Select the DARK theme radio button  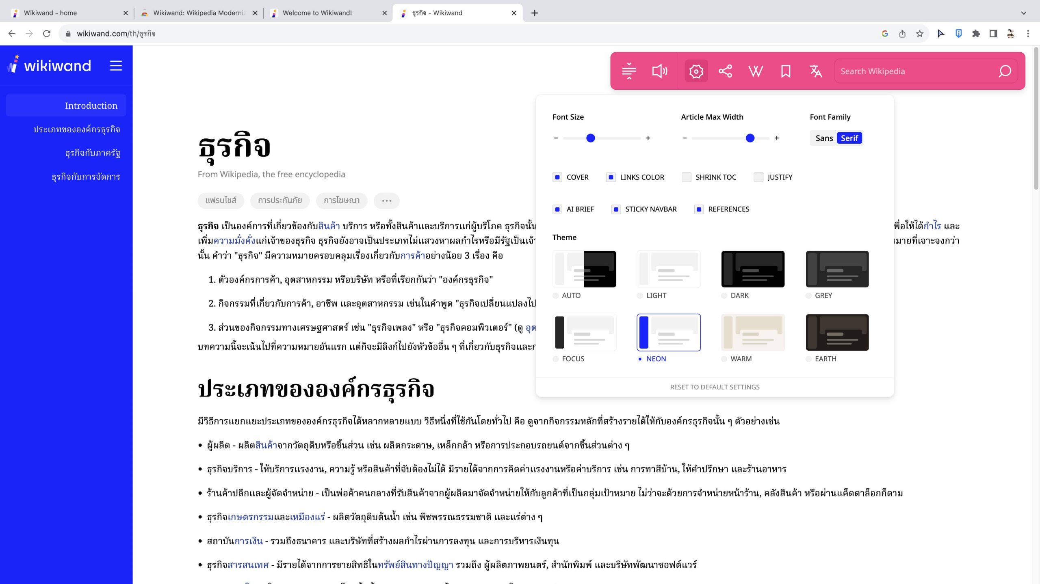(x=724, y=295)
